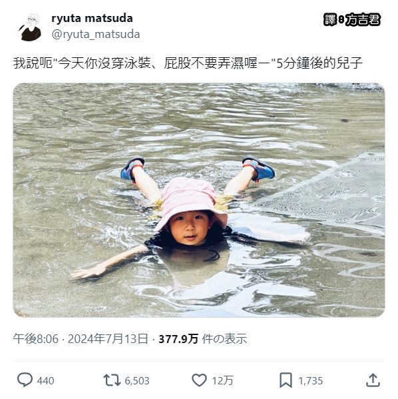
Task: Open the photo of the child in water
Action: pyautogui.click(x=199, y=200)
